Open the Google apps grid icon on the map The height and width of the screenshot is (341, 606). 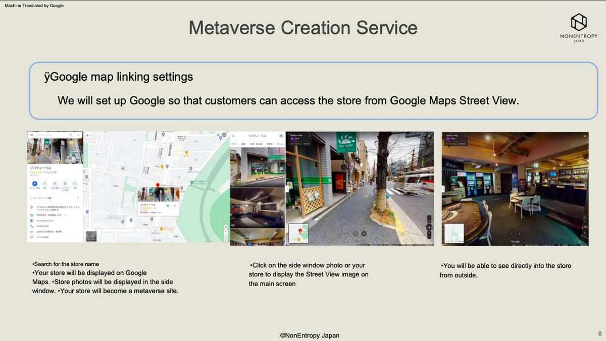click(218, 135)
